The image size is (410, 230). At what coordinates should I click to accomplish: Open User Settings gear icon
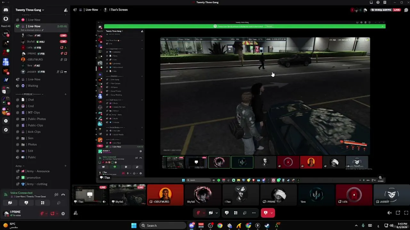63,214
